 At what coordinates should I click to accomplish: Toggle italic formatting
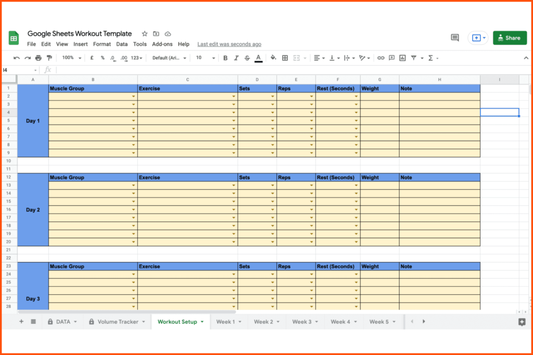236,58
